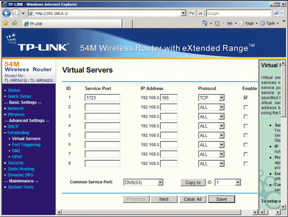This screenshot has width=288, height=217.
Task: Check Enable checkbox for ID 6
Action: (246, 145)
